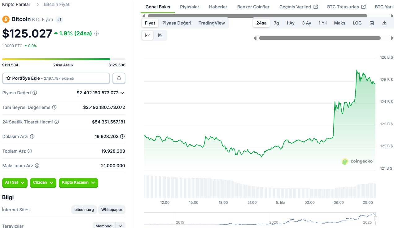The height and width of the screenshot is (228, 394).
Task: Expand Piyasa Değeri chevron
Action: [x=122, y=93]
